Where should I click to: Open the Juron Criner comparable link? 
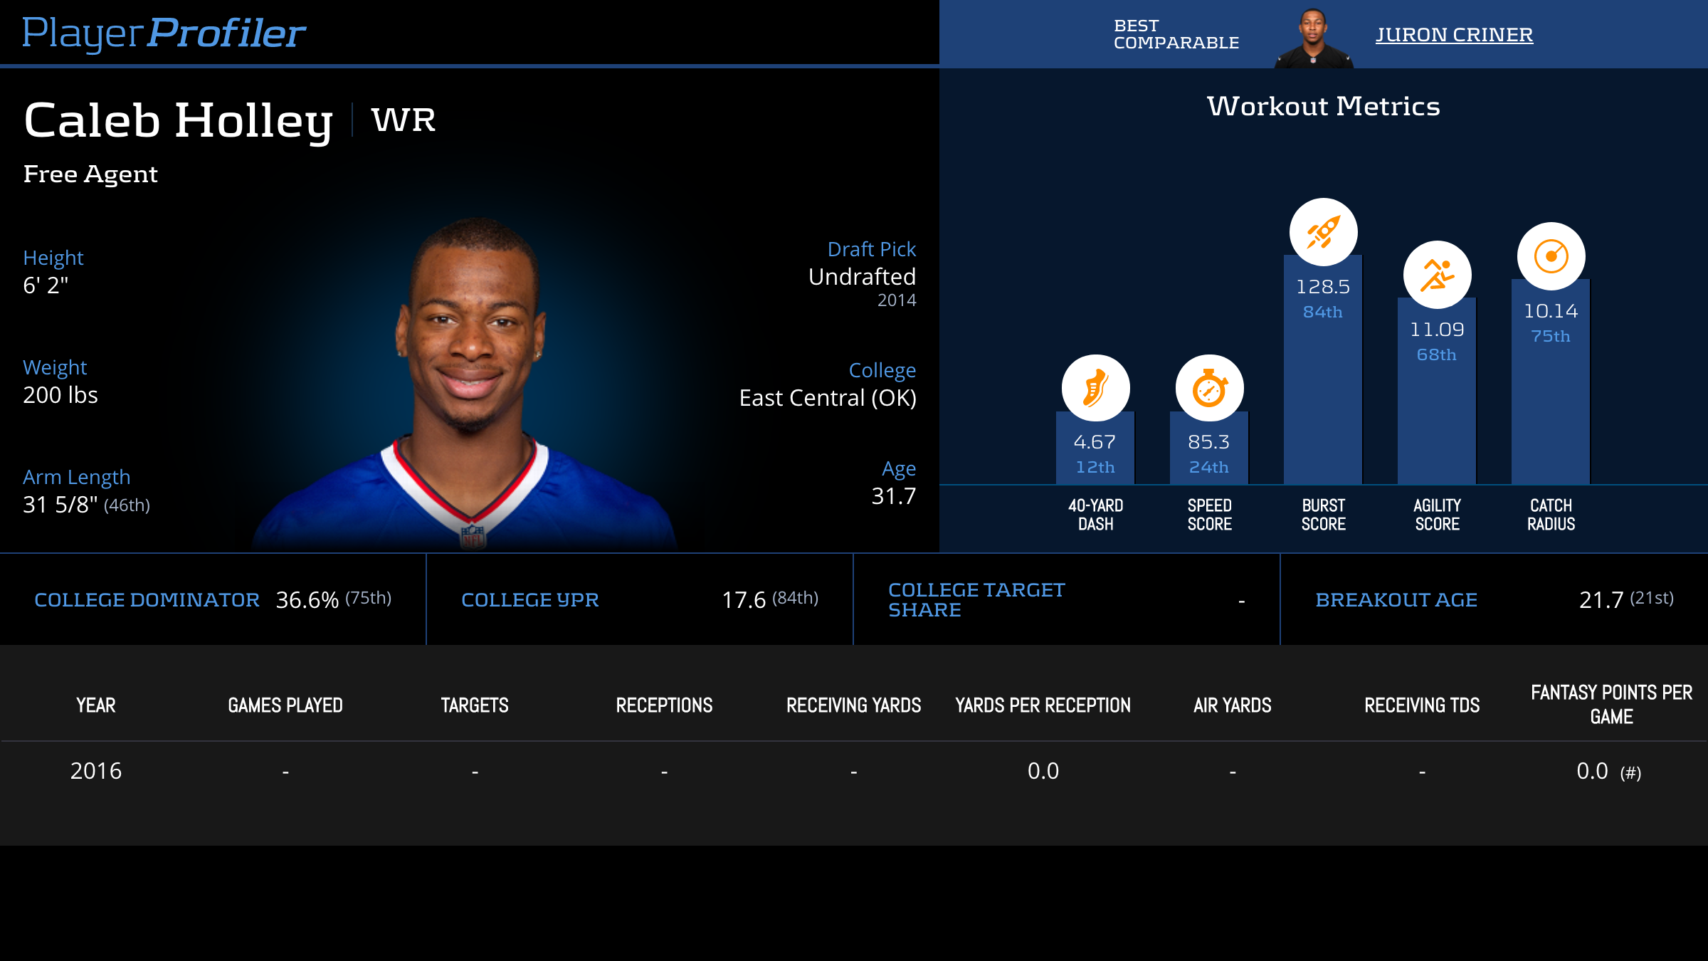1454,34
